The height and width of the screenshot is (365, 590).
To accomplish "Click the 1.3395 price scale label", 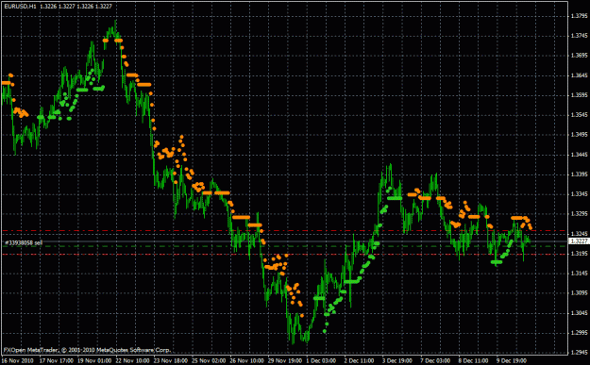I will [579, 174].
